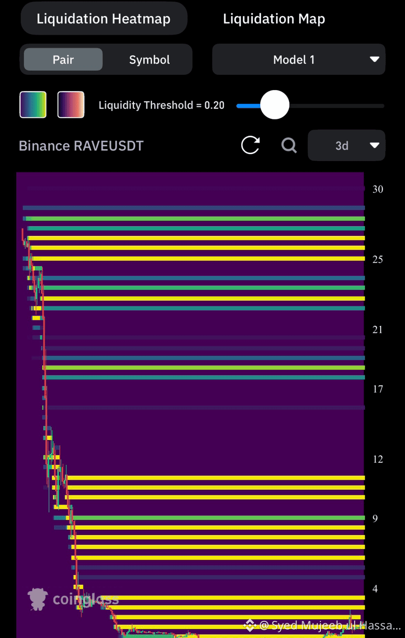The width and height of the screenshot is (405, 638).
Task: Choose the green-blue viridis color scheme swatch
Action: pos(33,105)
